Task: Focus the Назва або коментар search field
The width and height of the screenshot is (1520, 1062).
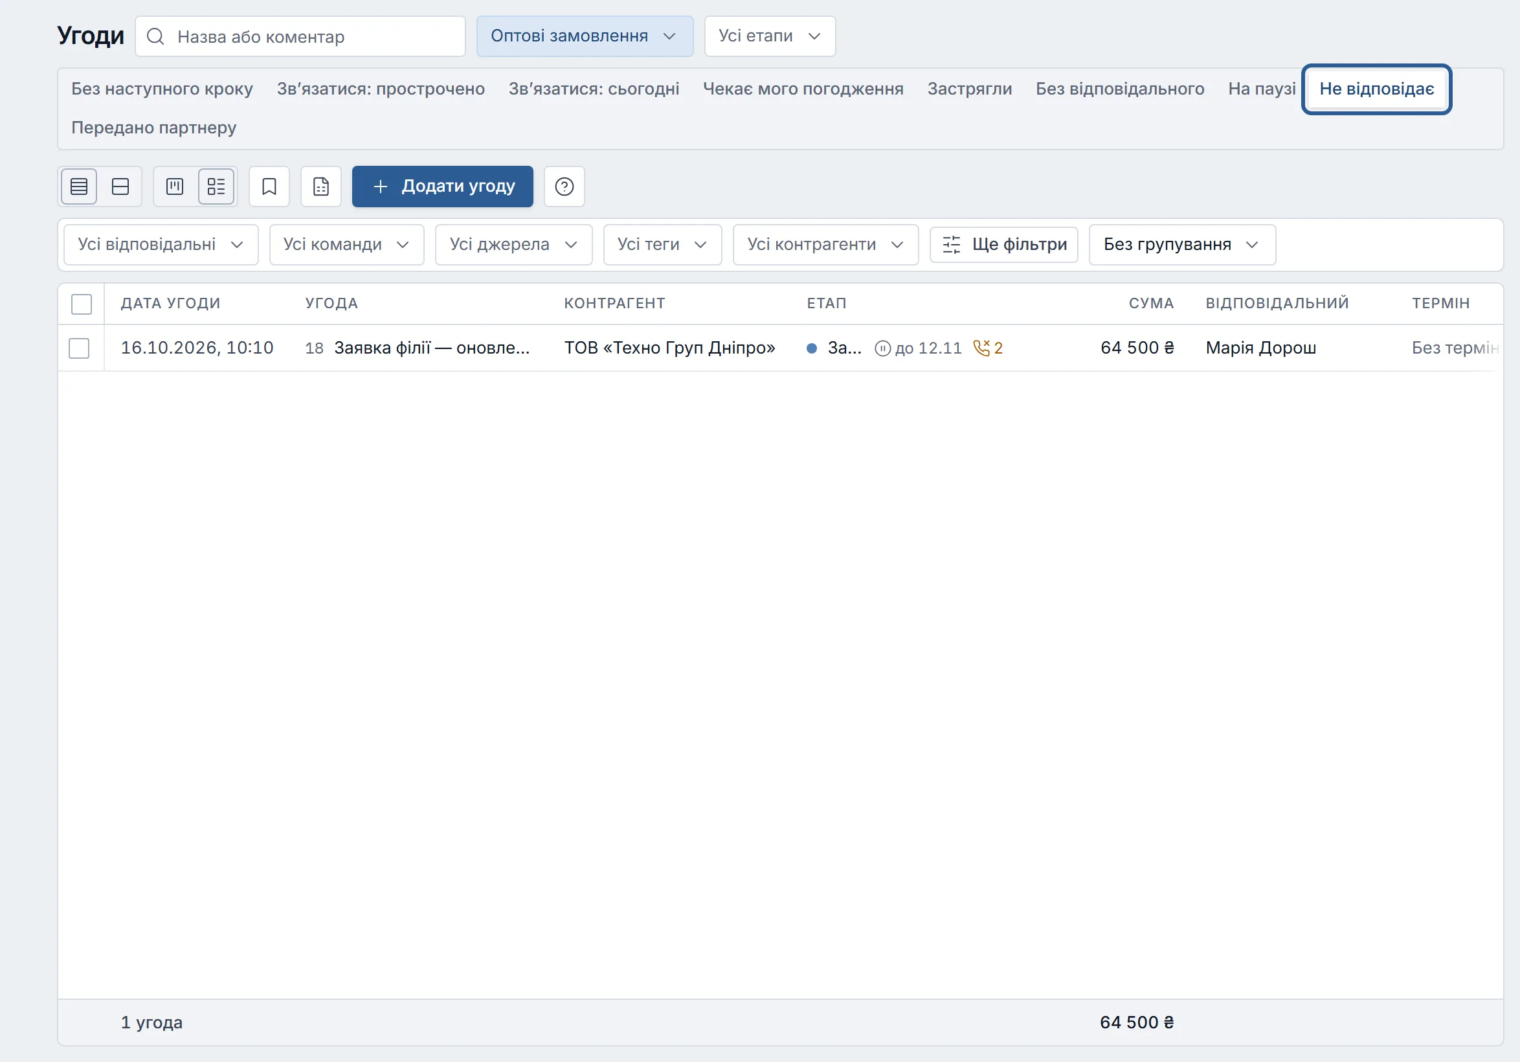Action: point(300,36)
